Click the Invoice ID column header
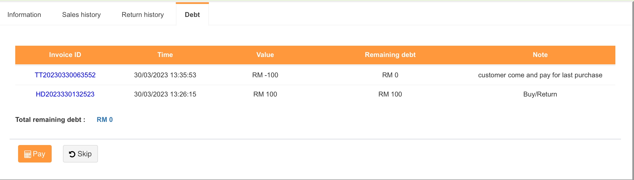This screenshot has width=634, height=180. coord(65,55)
